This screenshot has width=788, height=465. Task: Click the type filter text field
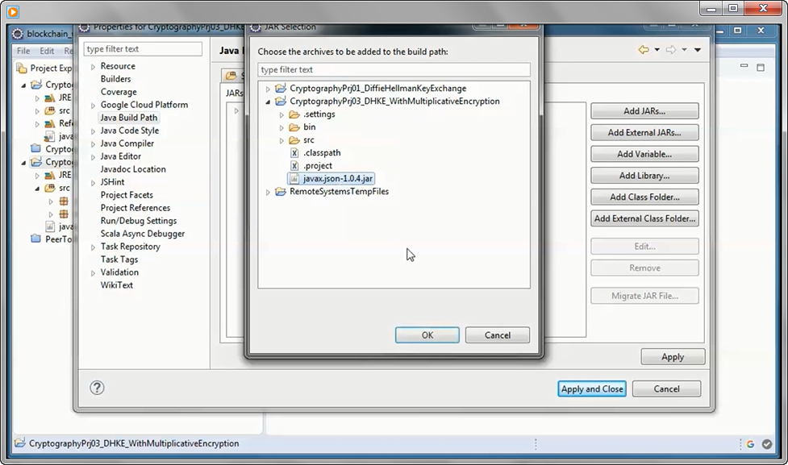tap(393, 69)
